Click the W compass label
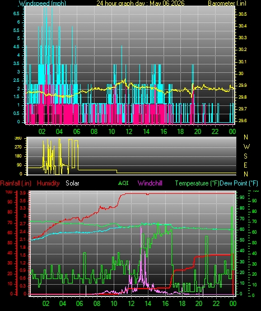Screen dimensions: 261x311 pyautogui.click(x=246, y=147)
